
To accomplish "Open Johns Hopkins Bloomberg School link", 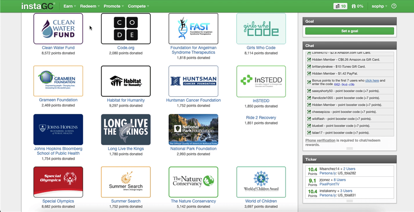I will (58, 151).
